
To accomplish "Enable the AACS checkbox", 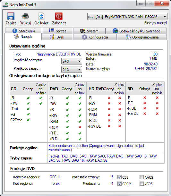I will 141,177.
